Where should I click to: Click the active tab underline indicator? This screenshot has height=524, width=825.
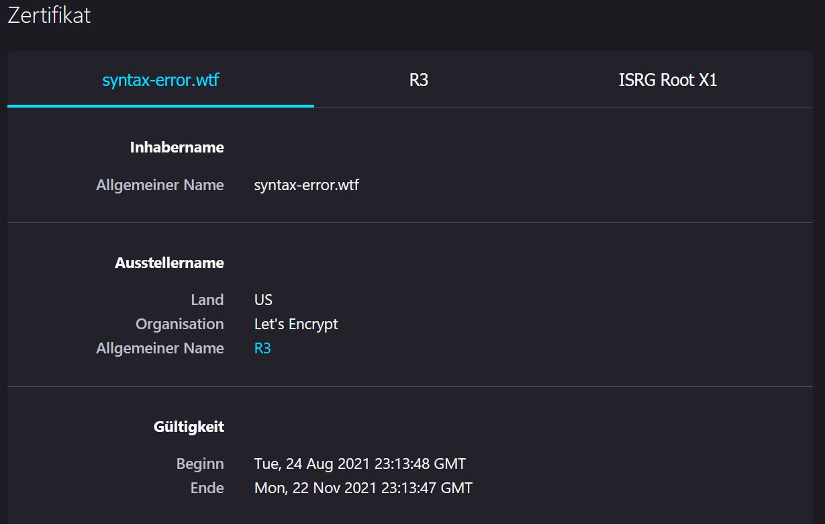(160, 105)
